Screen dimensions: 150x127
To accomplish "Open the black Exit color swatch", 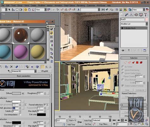I will pos(41,115).
